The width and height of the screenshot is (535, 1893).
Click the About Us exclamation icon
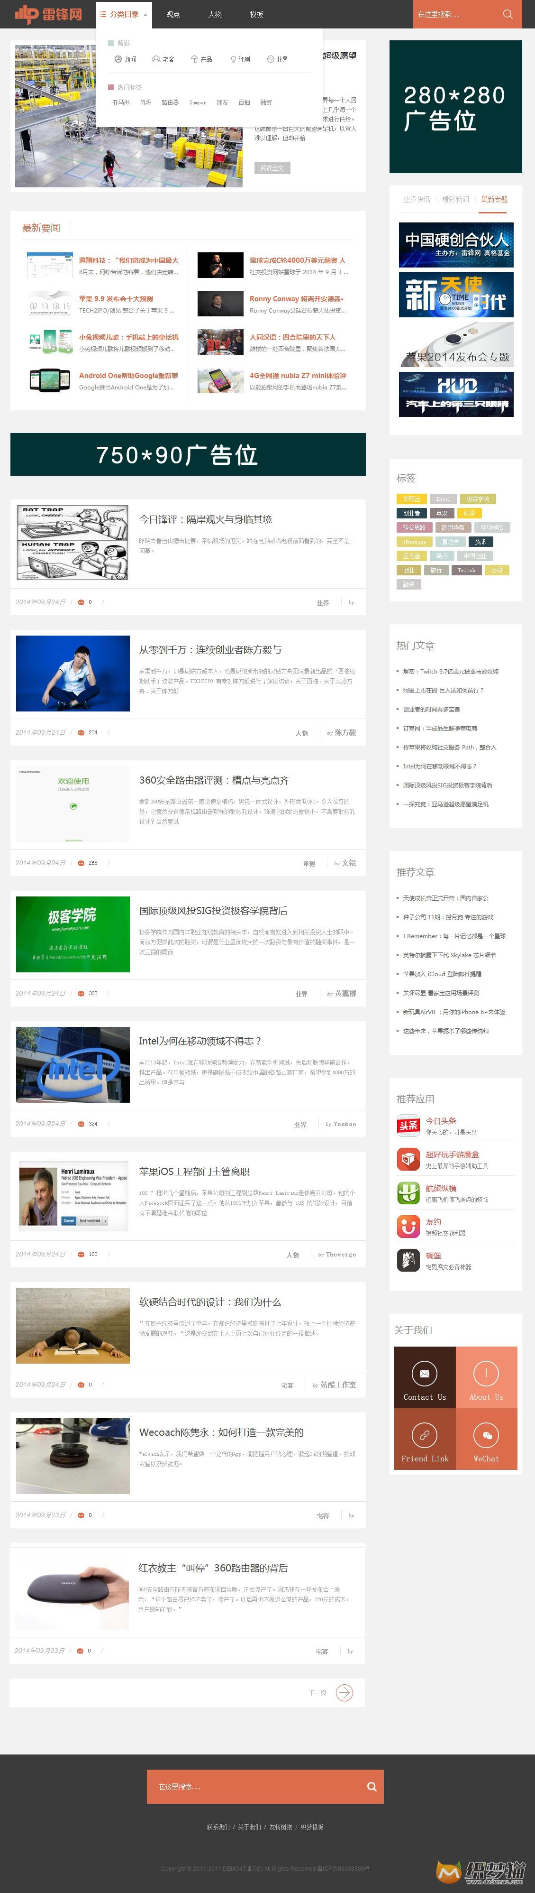(486, 1374)
